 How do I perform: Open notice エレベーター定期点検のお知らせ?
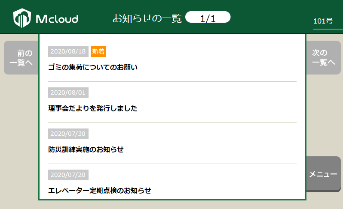pyautogui.click(x=100, y=191)
